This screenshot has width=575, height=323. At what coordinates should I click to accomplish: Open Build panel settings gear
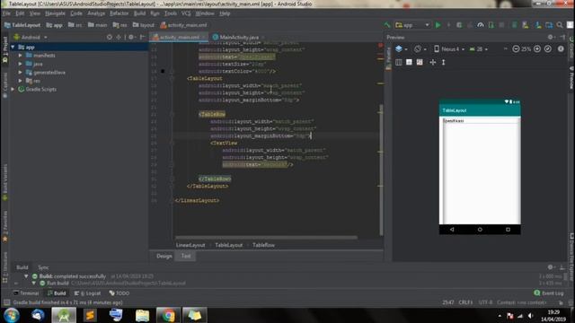551,267
